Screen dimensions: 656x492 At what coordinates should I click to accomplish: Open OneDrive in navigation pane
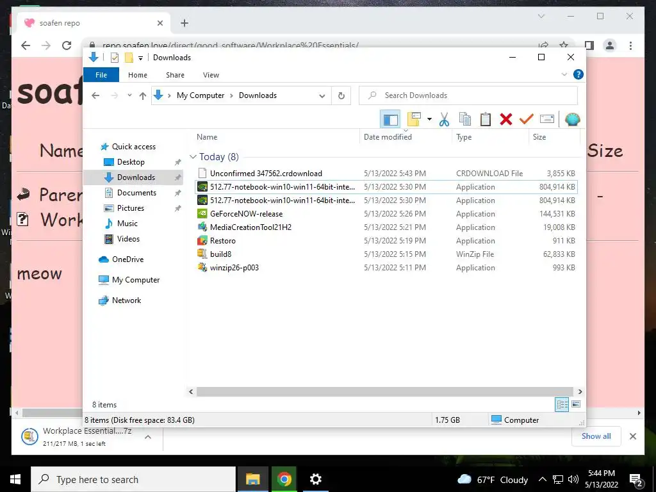[x=127, y=259]
